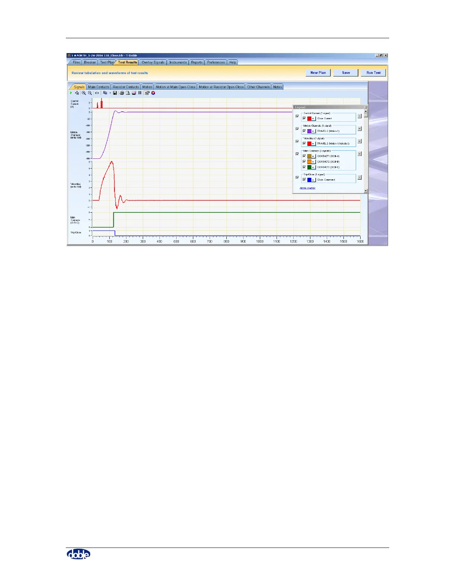455x588 pixels.
Task: Click the pan/move arrows toolbar icon
Action: click(x=77, y=93)
